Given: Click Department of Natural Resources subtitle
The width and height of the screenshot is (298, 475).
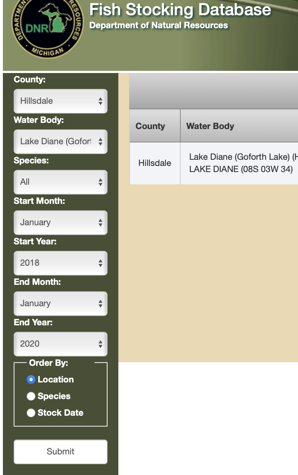Looking at the screenshot, I should coord(159,25).
